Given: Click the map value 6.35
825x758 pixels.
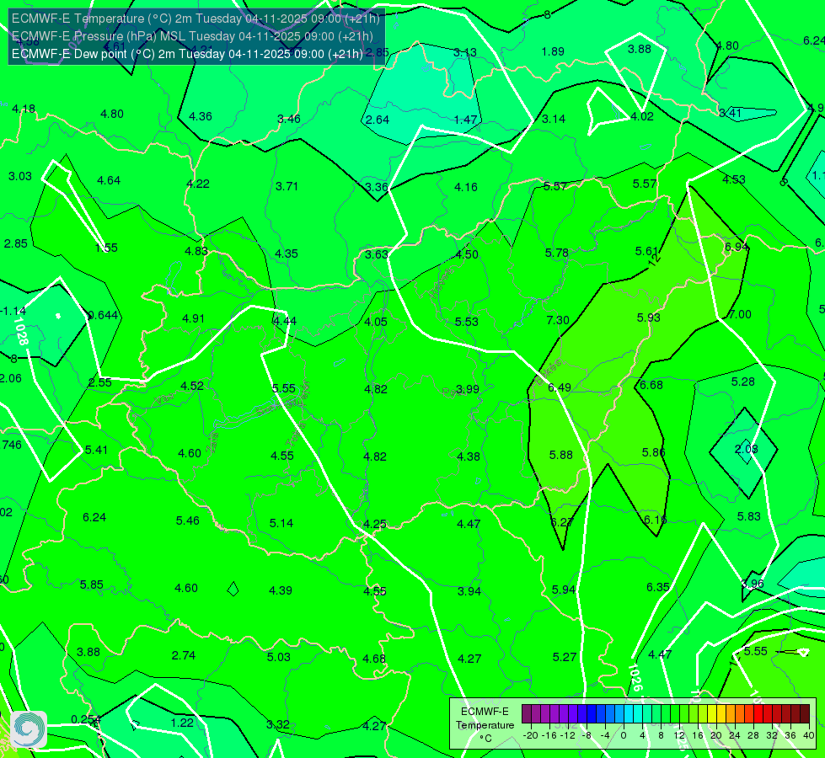Looking at the screenshot, I should [x=657, y=588].
